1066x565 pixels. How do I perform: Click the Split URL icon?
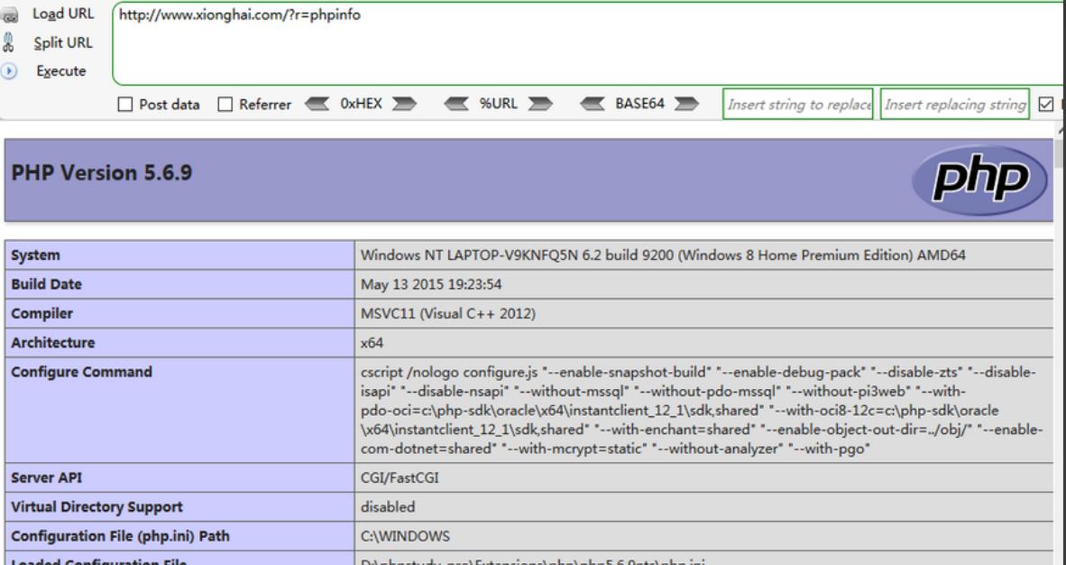[7, 42]
